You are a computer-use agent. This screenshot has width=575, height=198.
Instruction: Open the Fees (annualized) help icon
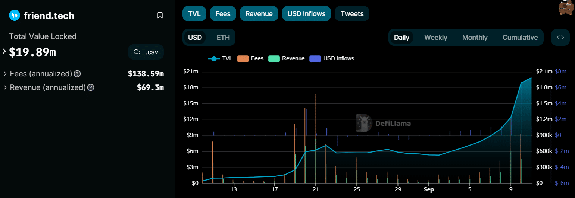click(77, 74)
